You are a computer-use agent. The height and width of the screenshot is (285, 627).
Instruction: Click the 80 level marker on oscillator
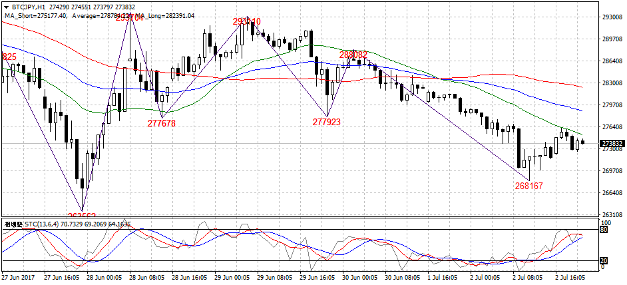(604, 230)
